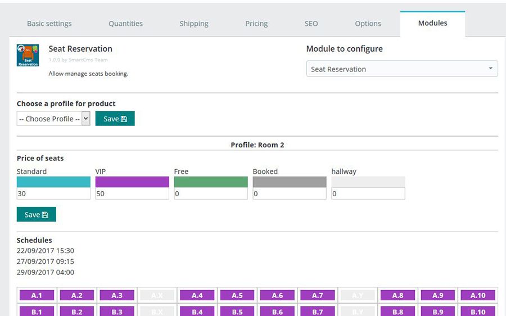Viewport: 506px width, 316px height.
Task: Switch to the Basic settings tab
Action: point(49,24)
